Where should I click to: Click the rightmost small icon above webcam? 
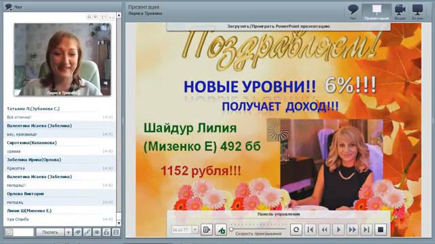(111, 18)
